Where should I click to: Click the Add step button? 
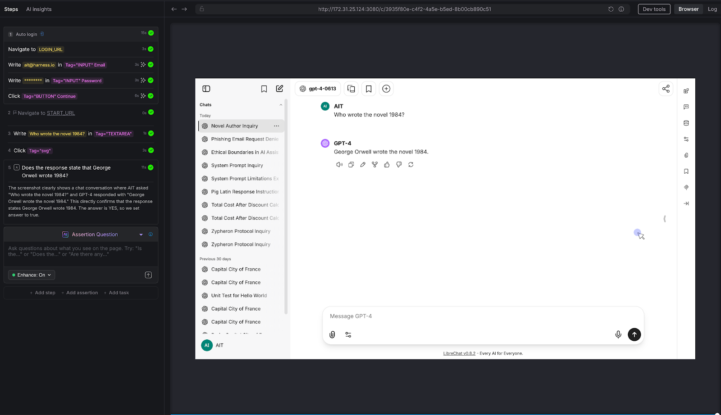point(43,293)
